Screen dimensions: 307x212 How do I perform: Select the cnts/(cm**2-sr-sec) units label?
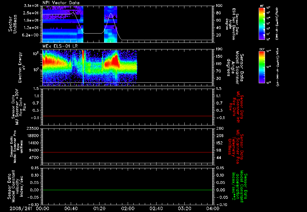click(276, 23)
